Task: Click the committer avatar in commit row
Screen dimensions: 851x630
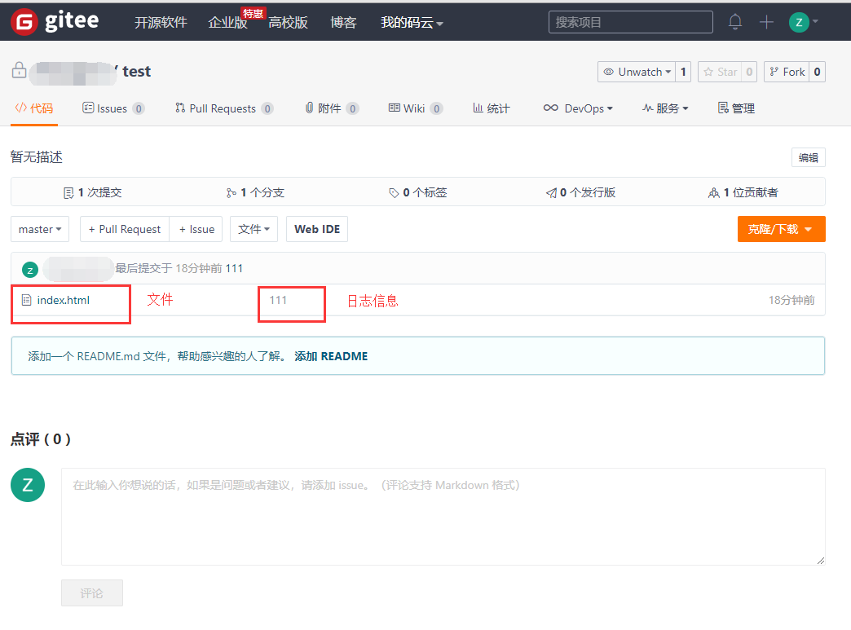Action: tap(30, 270)
